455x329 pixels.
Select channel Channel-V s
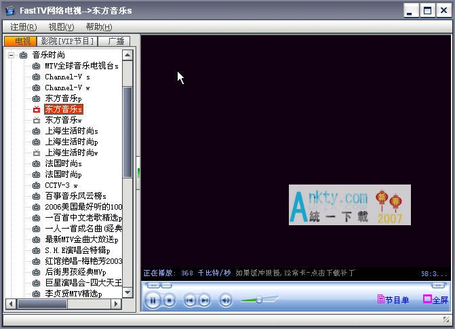coord(67,77)
